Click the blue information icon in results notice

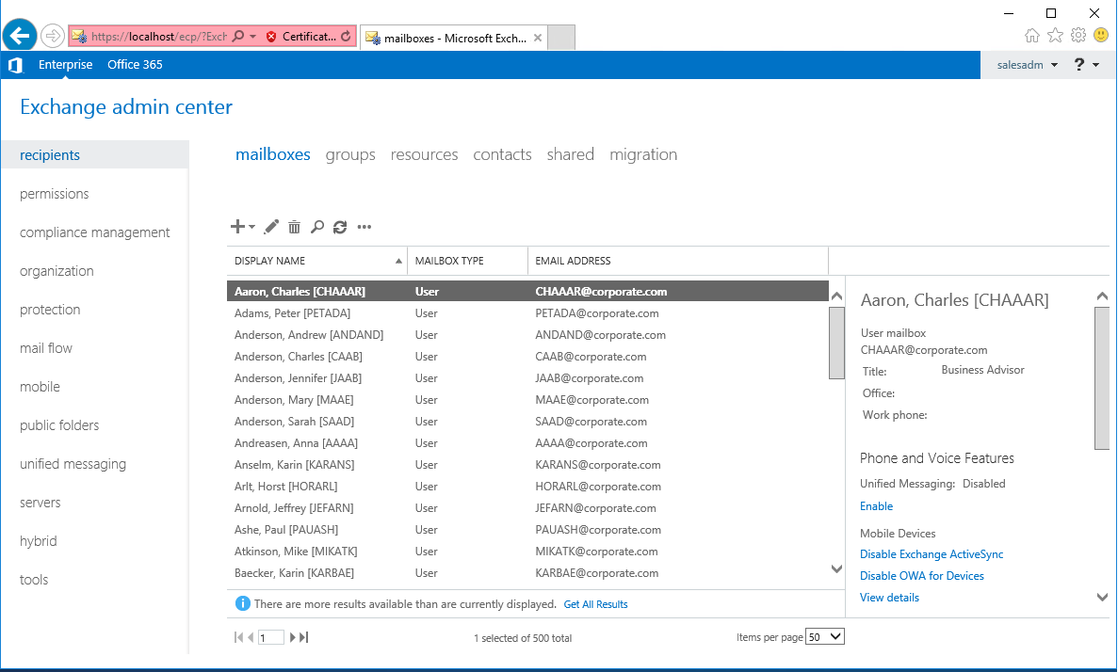[242, 603]
